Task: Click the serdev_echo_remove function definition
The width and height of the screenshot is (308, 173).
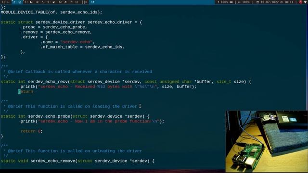Action: pos(52,161)
